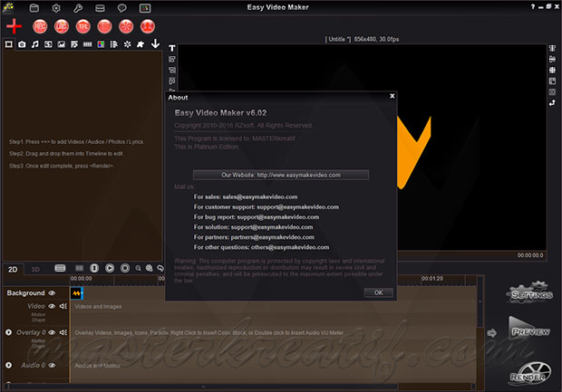Close the About dialog with X
Image resolution: width=562 pixels, height=392 pixels.
[x=392, y=96]
